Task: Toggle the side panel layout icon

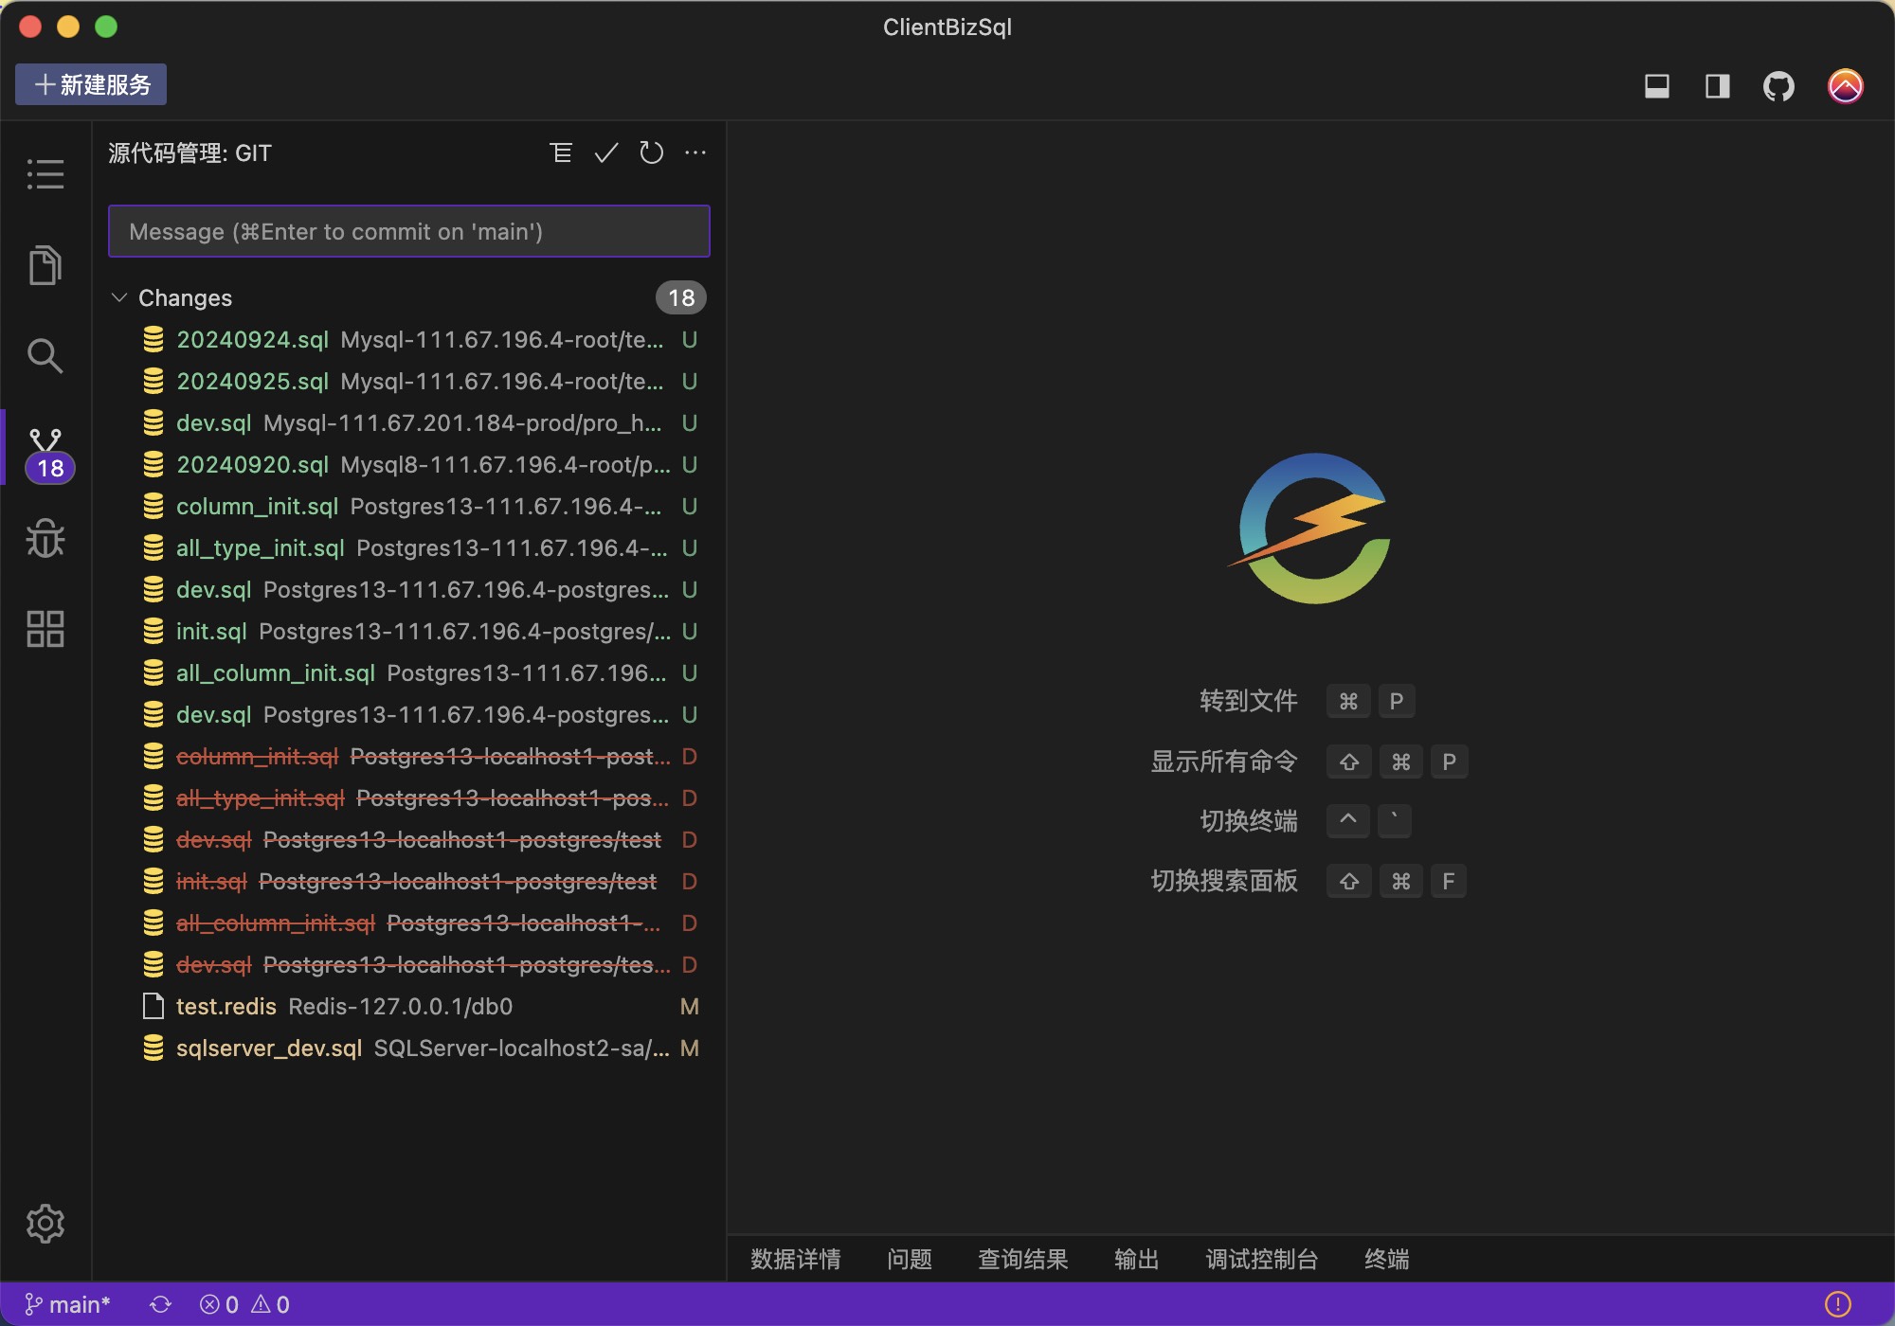Action: point(1717,86)
